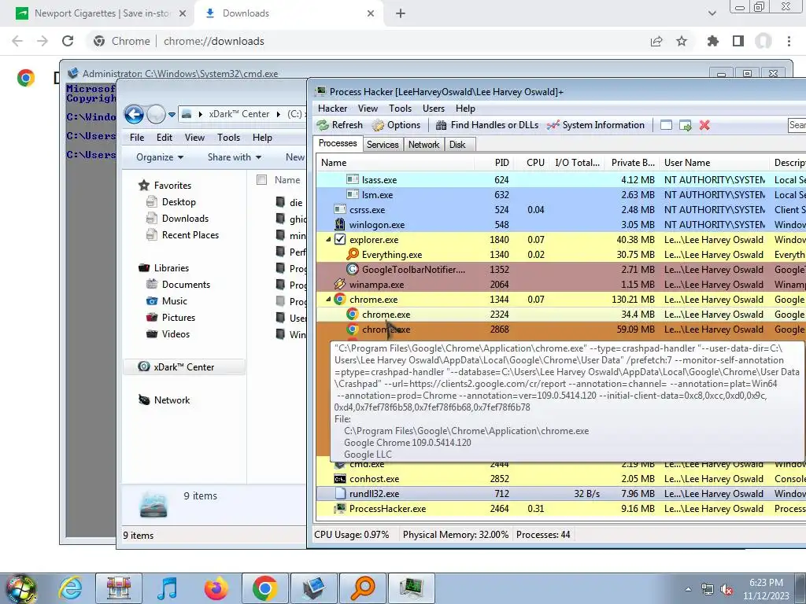The height and width of the screenshot is (604, 806).
Task: Open Explorer recent locations dropdown arrow
Action: coord(172,114)
